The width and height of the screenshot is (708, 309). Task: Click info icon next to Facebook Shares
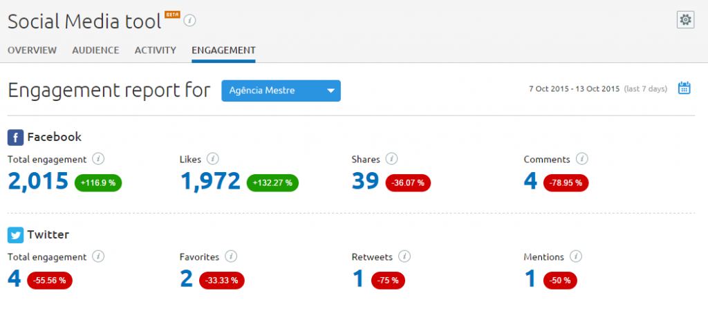coord(392,159)
